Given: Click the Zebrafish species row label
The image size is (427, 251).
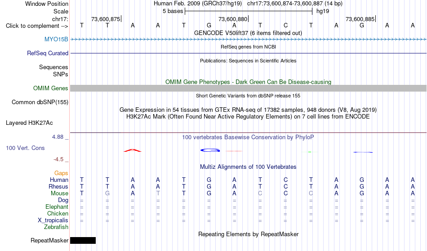Looking at the screenshot, I should 56,227.
